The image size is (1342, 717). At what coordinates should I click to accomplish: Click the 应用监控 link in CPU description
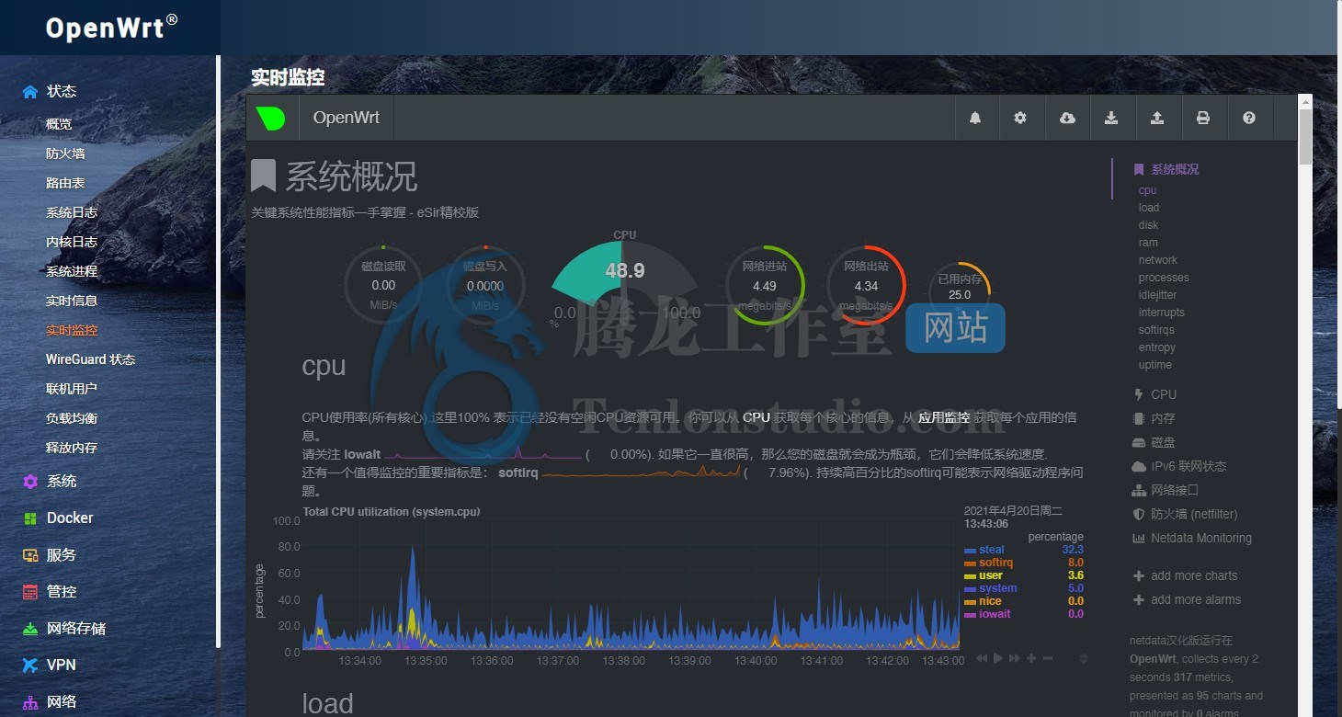(x=944, y=417)
